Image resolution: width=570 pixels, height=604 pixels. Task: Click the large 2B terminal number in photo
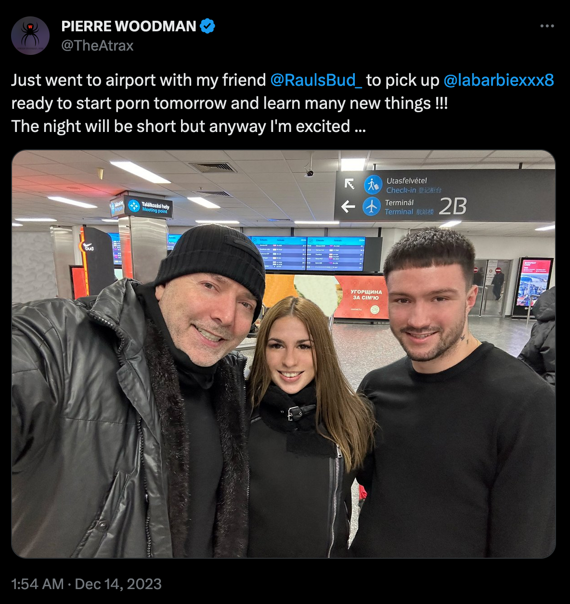pyautogui.click(x=453, y=207)
